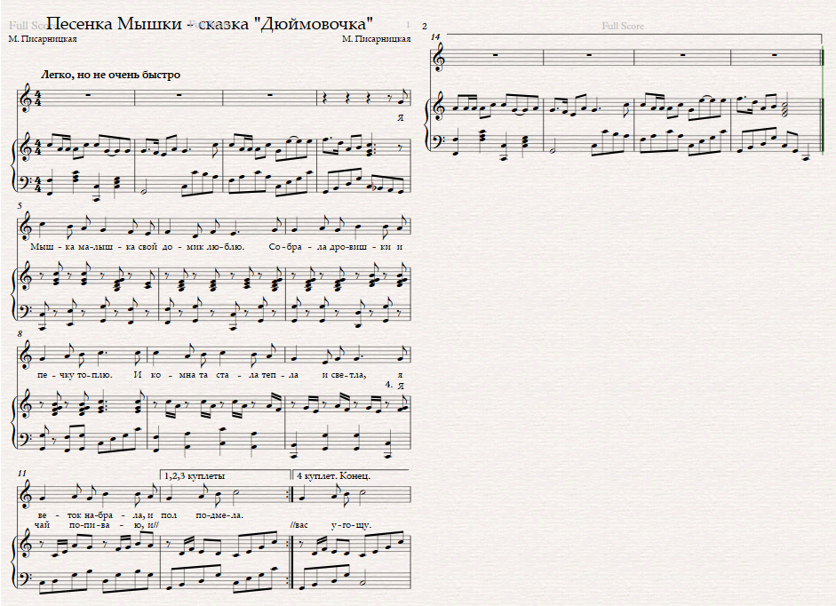This screenshot has width=836, height=606.
Task: Click the tempo marking Легко, но не очень быстро
Action: [110, 75]
